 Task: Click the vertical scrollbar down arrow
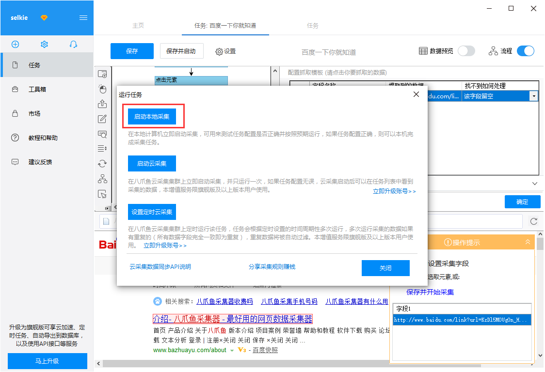(x=540, y=356)
